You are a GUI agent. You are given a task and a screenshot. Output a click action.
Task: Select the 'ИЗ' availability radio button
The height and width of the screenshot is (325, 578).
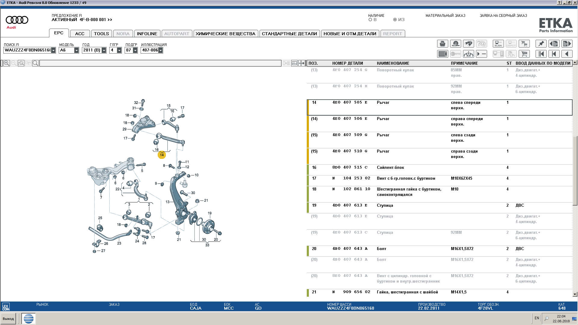pos(395,20)
